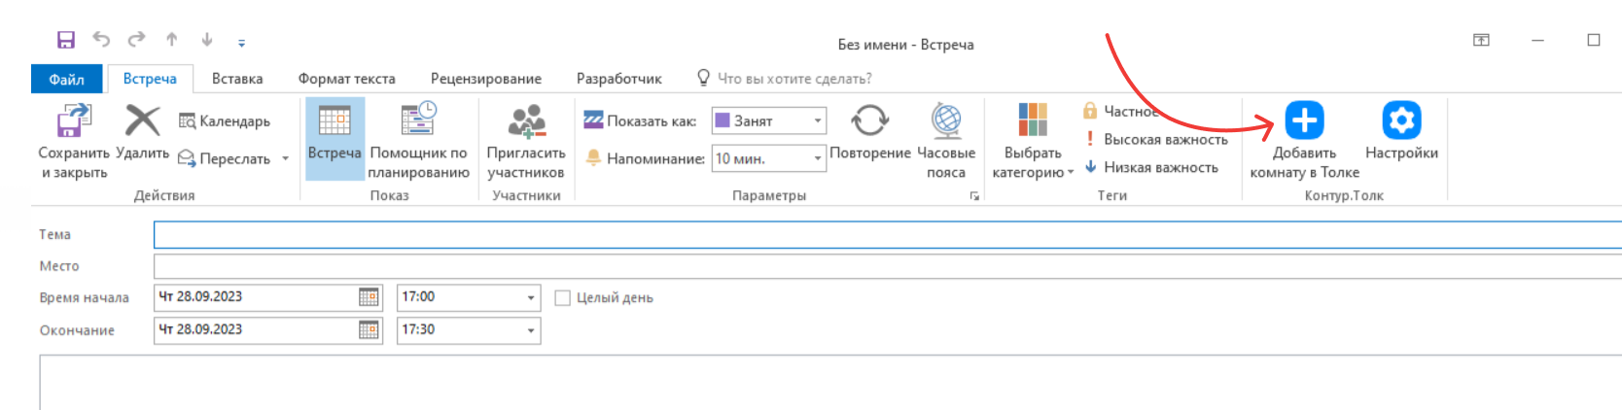Open Помощник по планированию

pyautogui.click(x=418, y=141)
